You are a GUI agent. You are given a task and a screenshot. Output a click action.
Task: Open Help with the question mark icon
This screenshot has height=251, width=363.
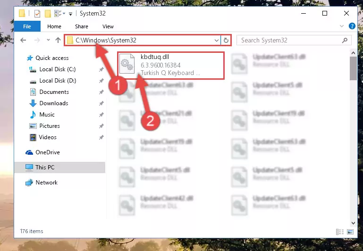tap(352, 26)
